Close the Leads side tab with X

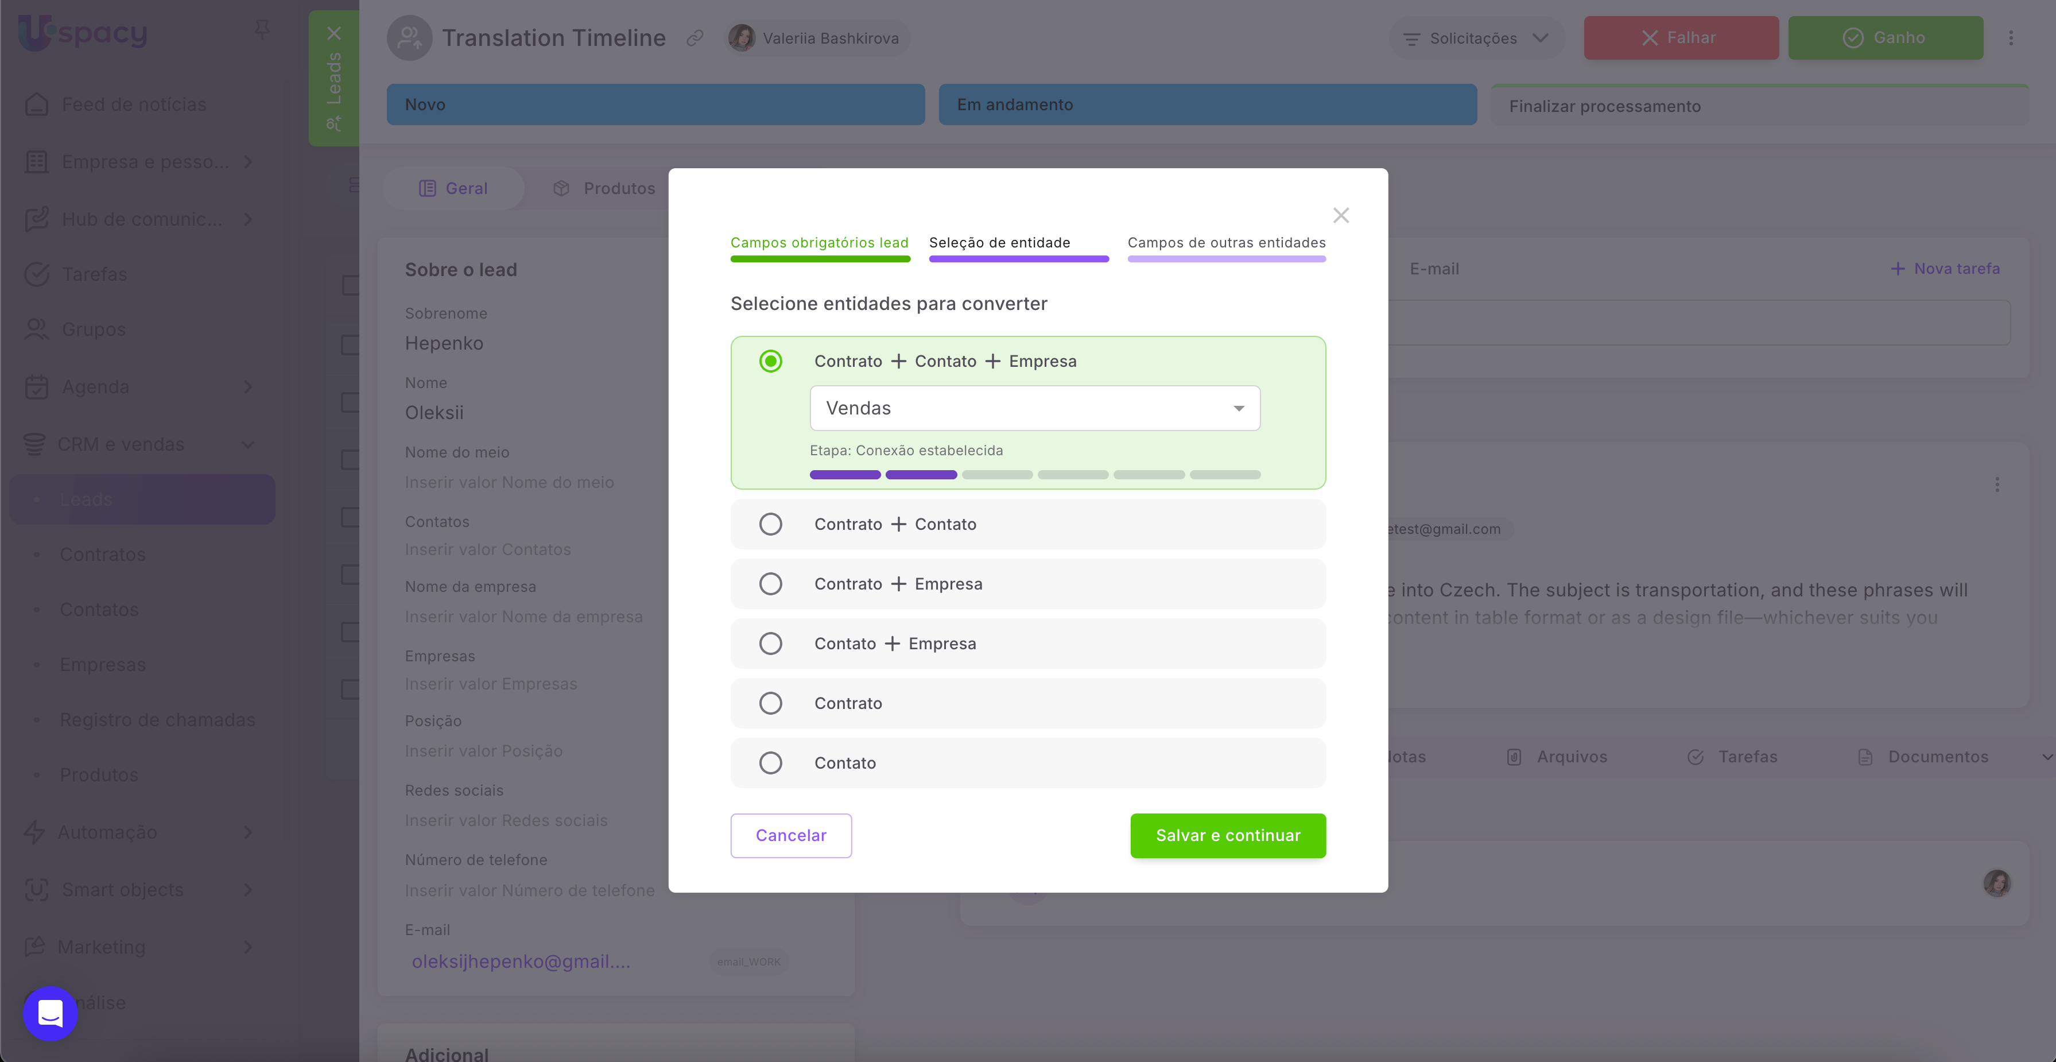click(x=333, y=33)
